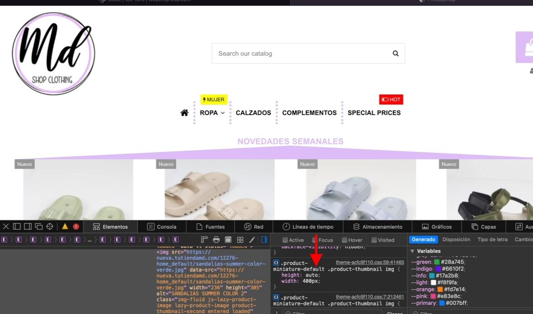Open the beige sandals product thumbnail
Image resolution: width=533 pixels, height=314 pixels.
[219, 189]
